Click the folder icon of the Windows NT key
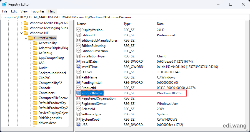The width and height of the screenshot is (250, 132). click(26, 33)
